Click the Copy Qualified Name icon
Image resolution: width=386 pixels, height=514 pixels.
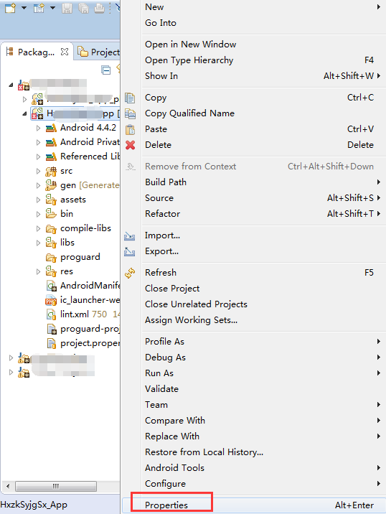click(x=130, y=113)
